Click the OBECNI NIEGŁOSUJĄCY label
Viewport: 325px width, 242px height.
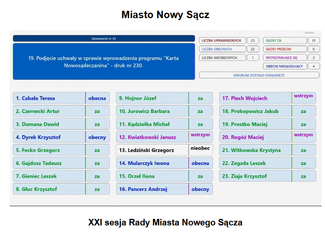point(285,66)
